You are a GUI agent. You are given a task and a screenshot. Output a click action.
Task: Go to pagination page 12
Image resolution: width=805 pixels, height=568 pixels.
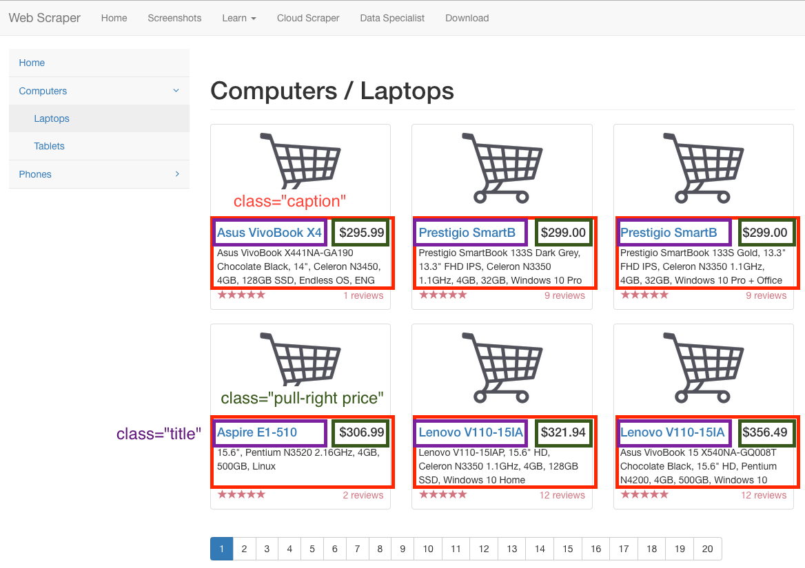point(484,549)
